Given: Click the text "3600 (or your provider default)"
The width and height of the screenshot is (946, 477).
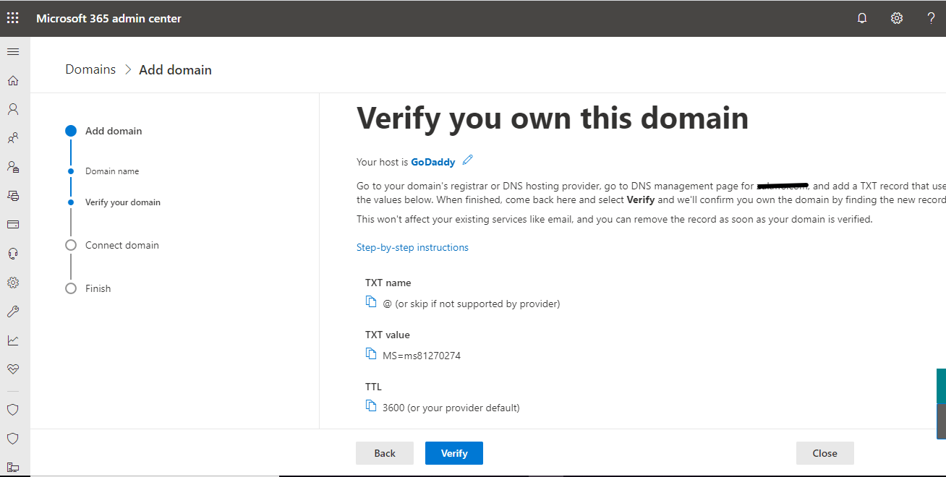Looking at the screenshot, I should coord(451,408).
